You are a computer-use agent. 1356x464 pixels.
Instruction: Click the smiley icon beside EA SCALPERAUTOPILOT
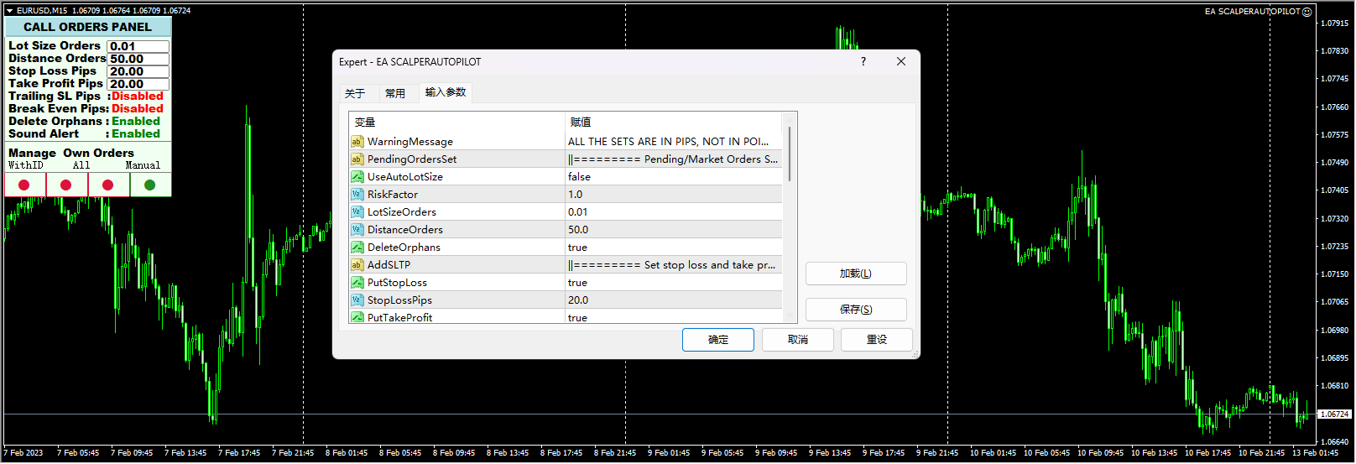(1306, 12)
